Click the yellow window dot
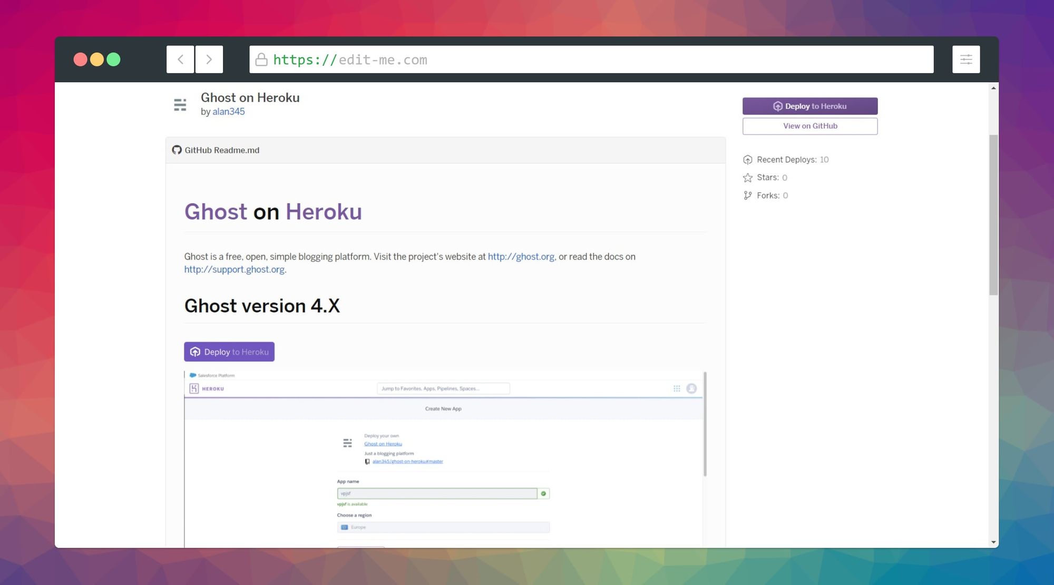 click(97, 60)
